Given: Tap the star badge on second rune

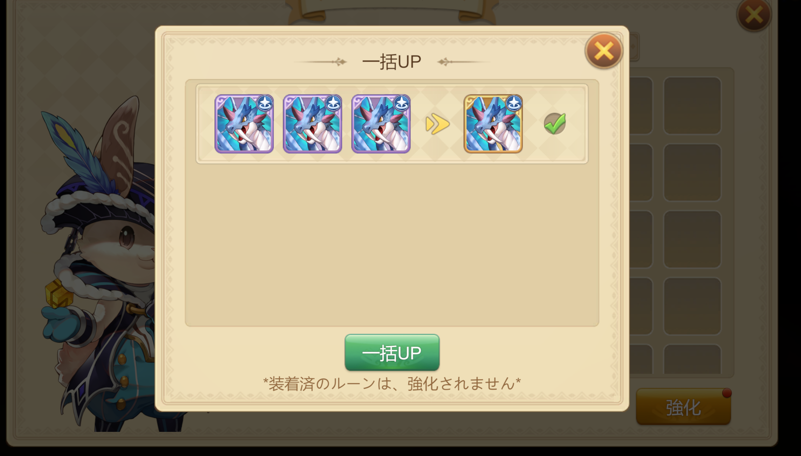Looking at the screenshot, I should tap(333, 103).
